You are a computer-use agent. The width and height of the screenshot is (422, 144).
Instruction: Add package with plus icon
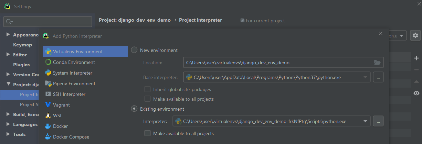(416, 58)
